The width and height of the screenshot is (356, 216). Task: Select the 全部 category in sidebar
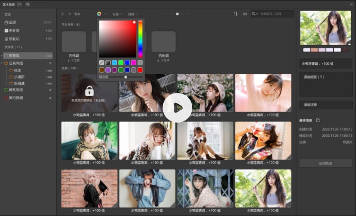(x=13, y=22)
